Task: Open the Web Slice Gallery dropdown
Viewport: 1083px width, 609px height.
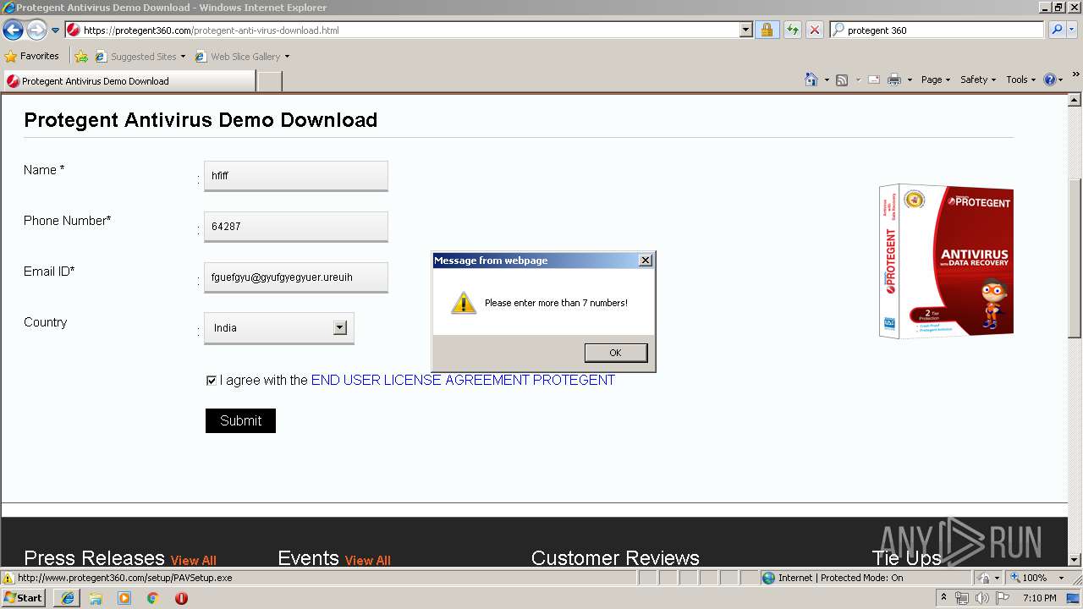Action: pyautogui.click(x=287, y=57)
